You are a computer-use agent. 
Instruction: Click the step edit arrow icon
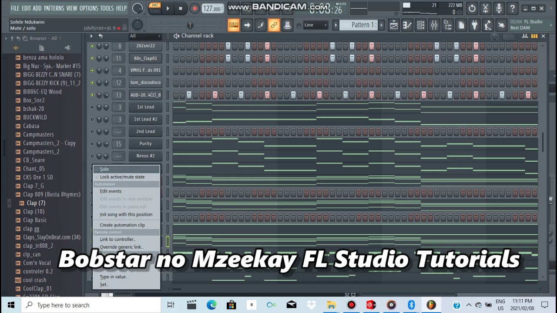pos(247,25)
